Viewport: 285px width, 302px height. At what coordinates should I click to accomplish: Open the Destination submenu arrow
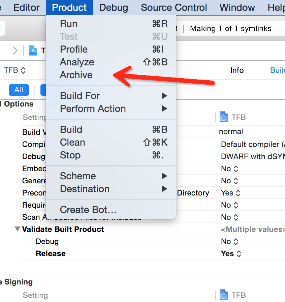click(164, 189)
